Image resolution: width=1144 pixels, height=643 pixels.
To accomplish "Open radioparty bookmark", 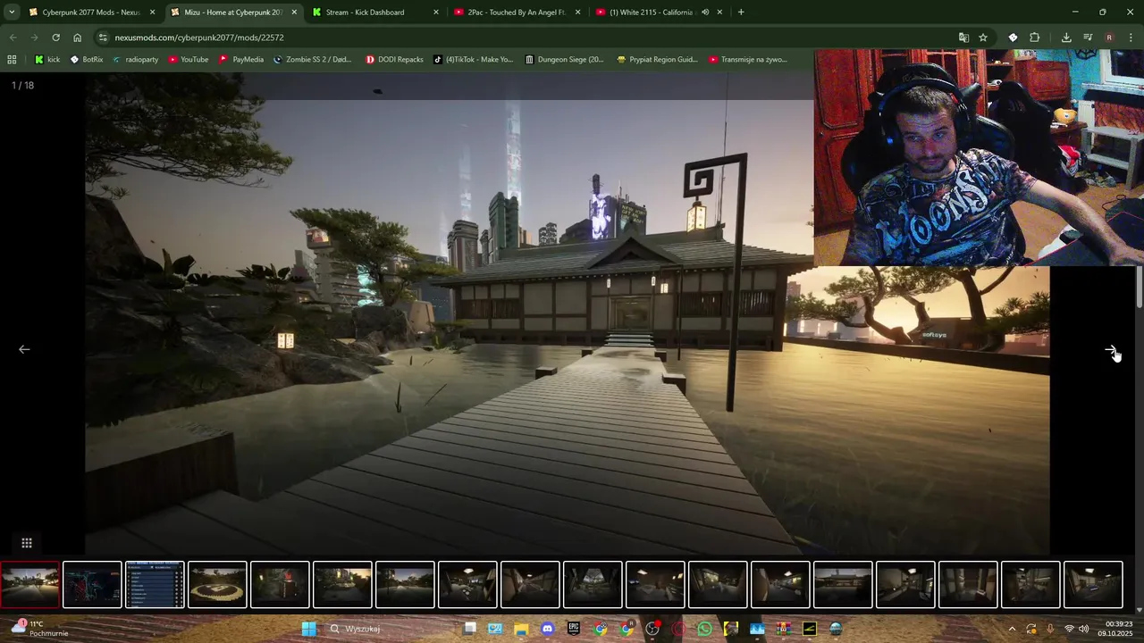I will pyautogui.click(x=135, y=60).
